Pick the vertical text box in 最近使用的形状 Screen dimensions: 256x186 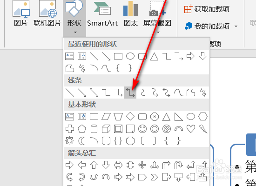click(x=82, y=56)
